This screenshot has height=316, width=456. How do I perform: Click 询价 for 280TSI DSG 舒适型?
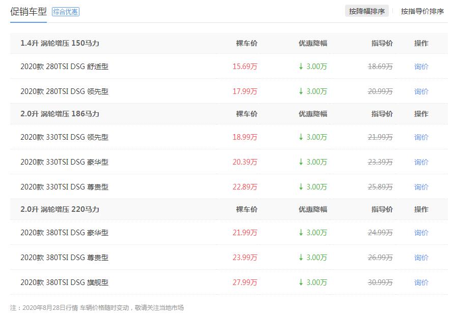421,67
